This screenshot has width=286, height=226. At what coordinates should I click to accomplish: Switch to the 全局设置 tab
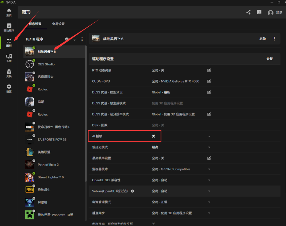pyautogui.click(x=58, y=24)
